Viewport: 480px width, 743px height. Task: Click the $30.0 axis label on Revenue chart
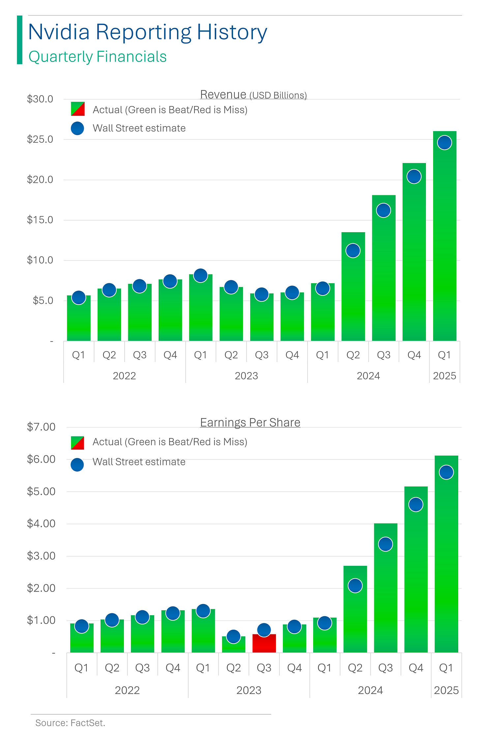pyautogui.click(x=40, y=99)
